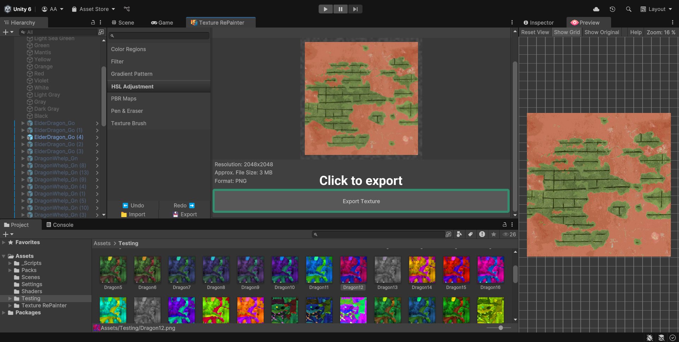Open the Undo History icon
Viewport: 679px width, 342px height.
613,9
